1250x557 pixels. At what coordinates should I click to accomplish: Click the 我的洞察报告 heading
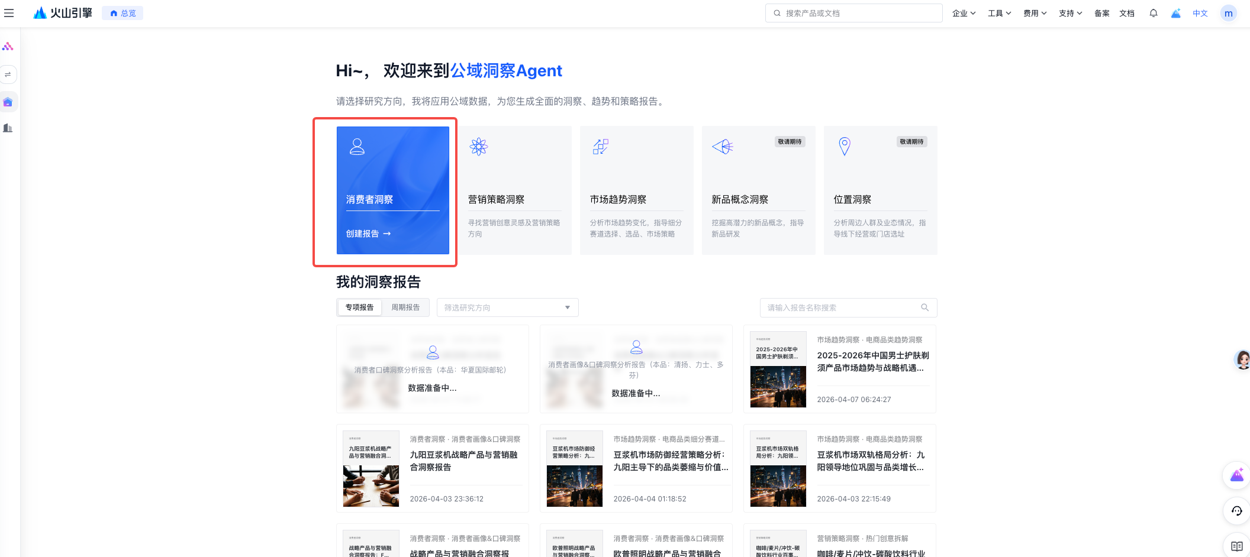(378, 282)
